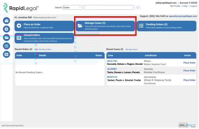This screenshot has height=129, width=199.
Task: Click Berkeley Courthouse text
Action: click(154, 72)
